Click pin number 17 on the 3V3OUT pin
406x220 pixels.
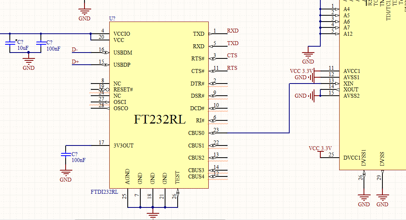101,142
